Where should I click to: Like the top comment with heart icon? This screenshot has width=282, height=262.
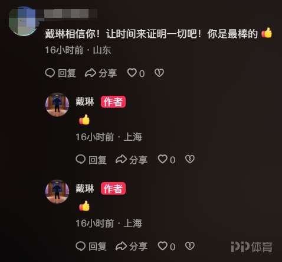tap(132, 73)
